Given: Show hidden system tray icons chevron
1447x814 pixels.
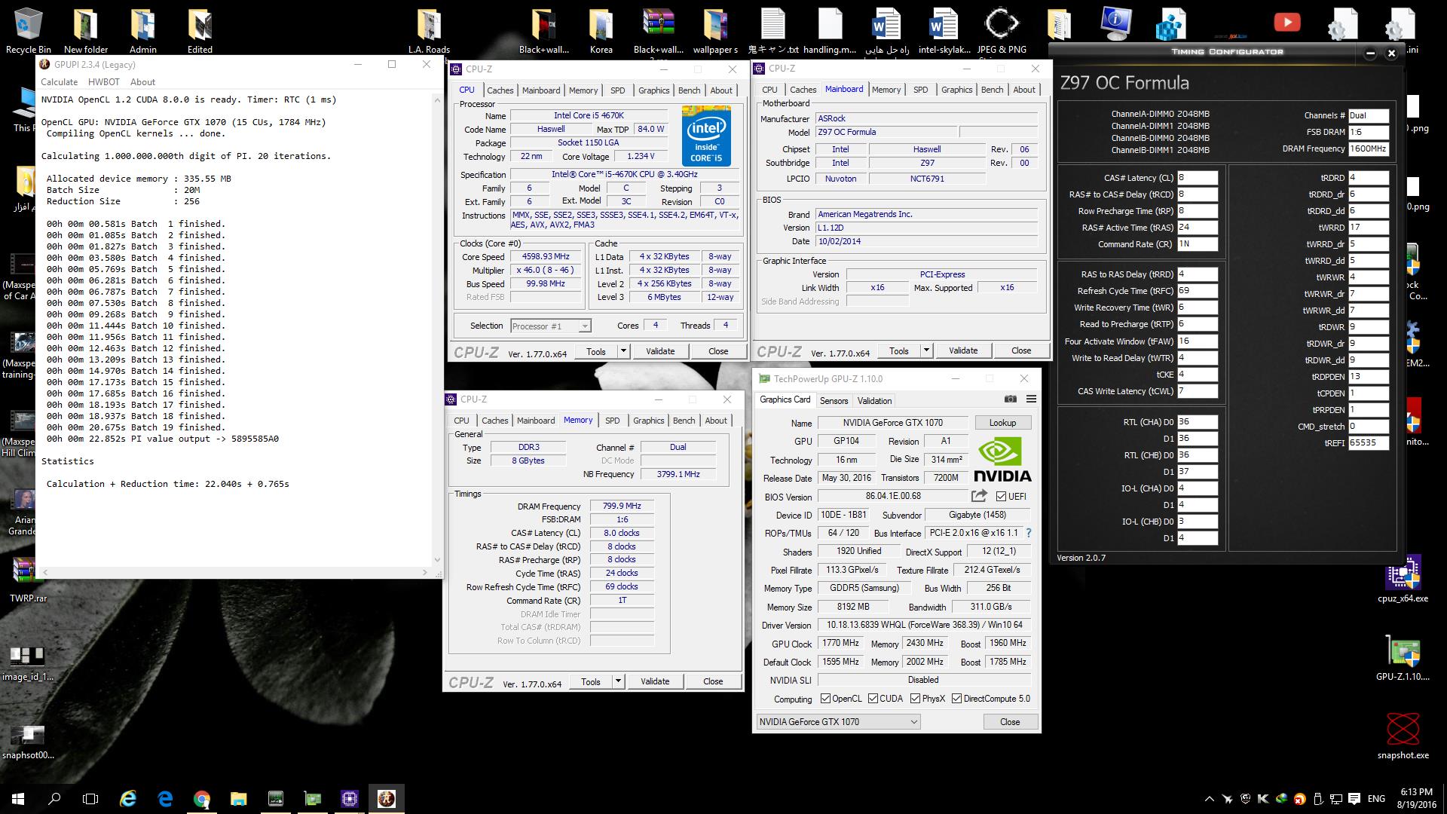Looking at the screenshot, I should pos(1210,799).
